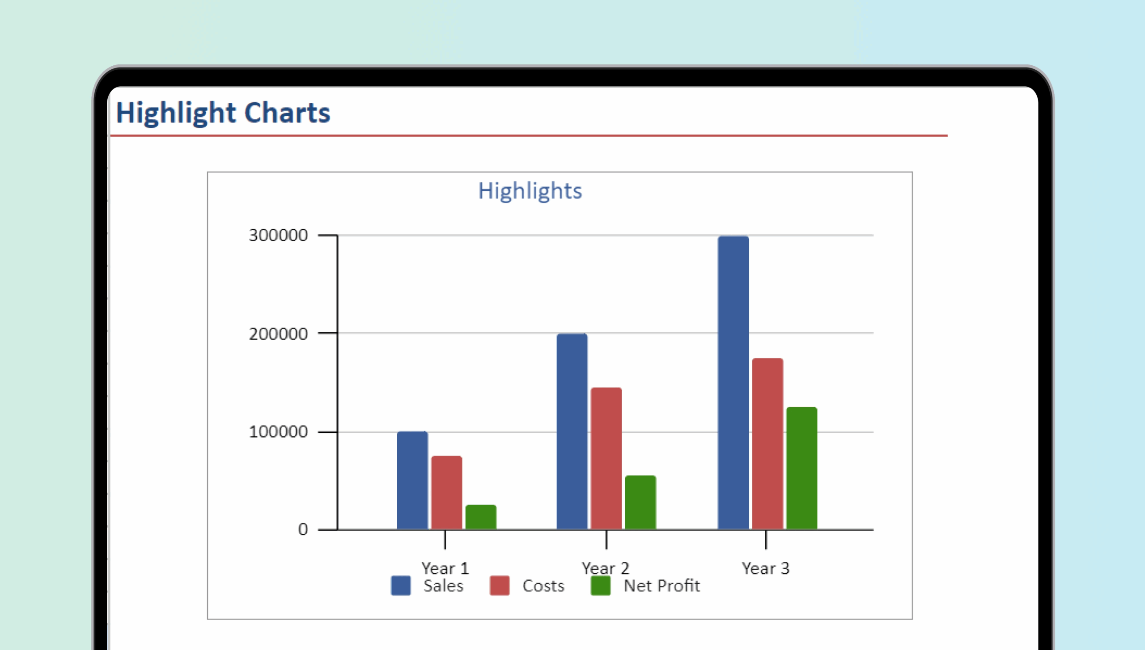The height and width of the screenshot is (650, 1145).
Task: Click the Year 3 axis label
Action: 765,568
